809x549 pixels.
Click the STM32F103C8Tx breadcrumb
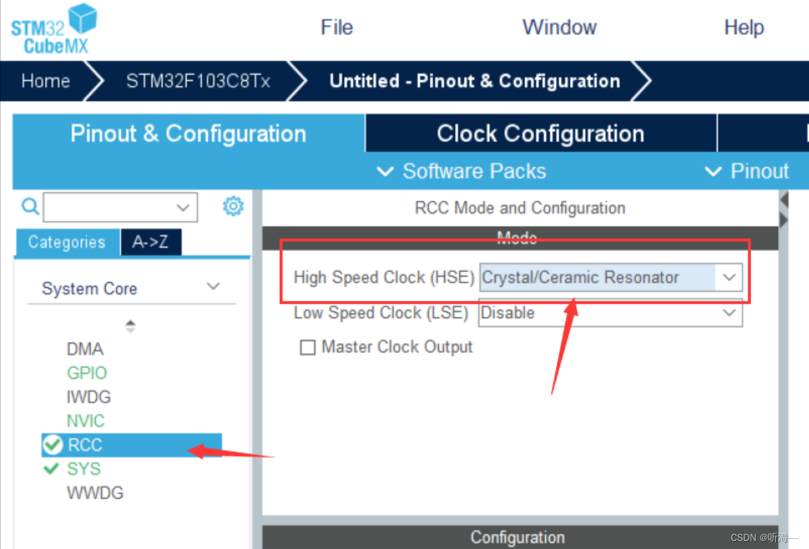click(198, 81)
